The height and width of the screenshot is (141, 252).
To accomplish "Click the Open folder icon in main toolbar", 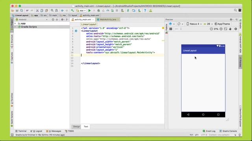I will [13, 11].
